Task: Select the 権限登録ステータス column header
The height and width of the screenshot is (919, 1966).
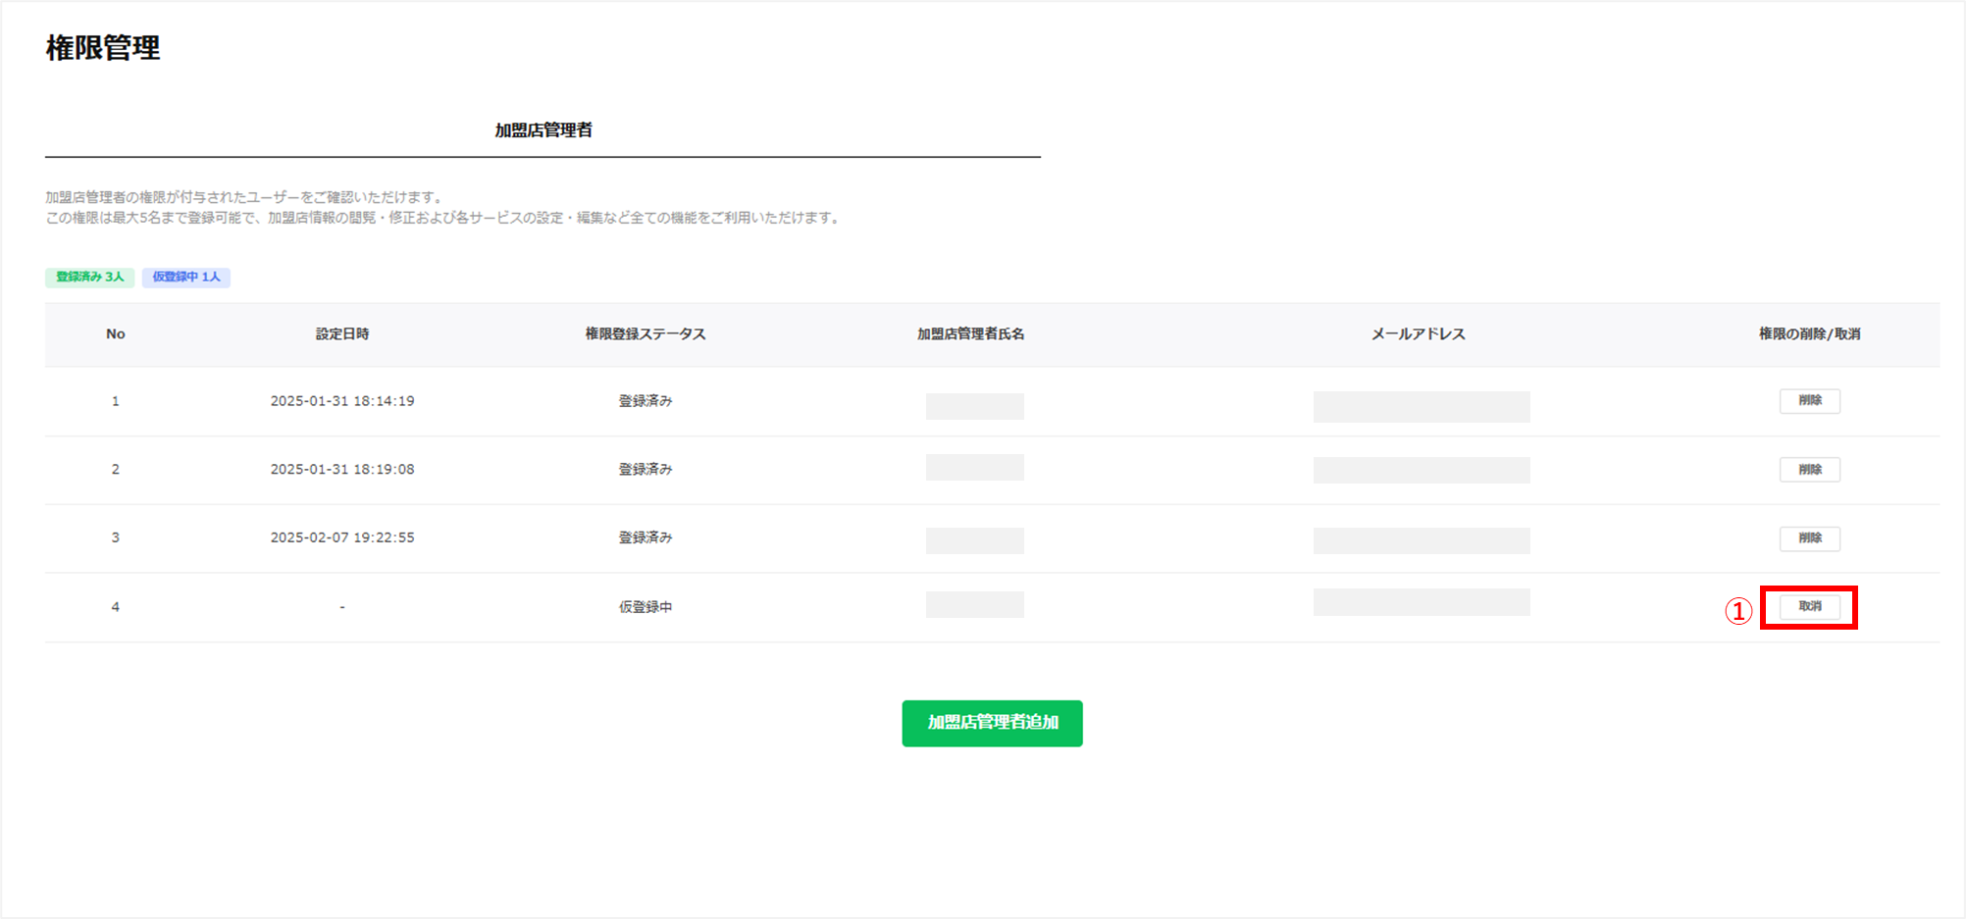Action: click(x=645, y=334)
